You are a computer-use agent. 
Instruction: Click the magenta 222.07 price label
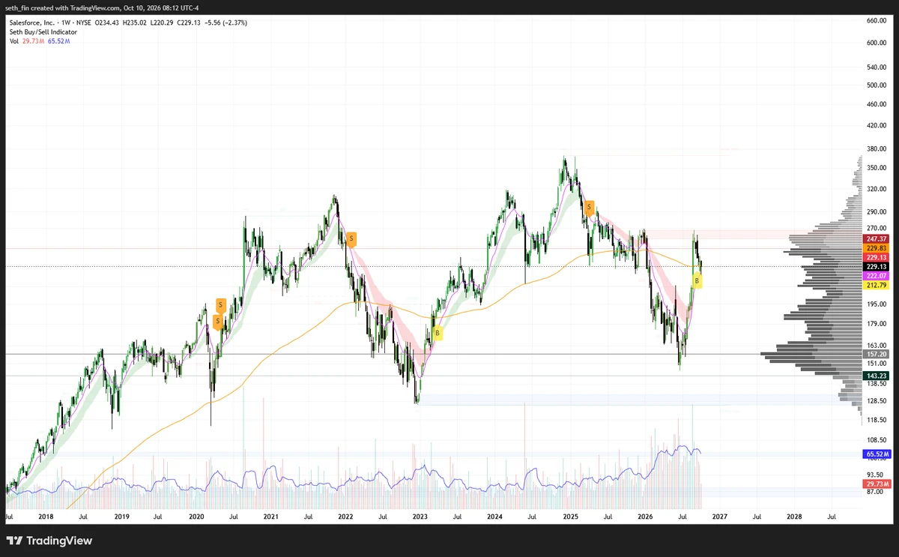click(x=877, y=276)
